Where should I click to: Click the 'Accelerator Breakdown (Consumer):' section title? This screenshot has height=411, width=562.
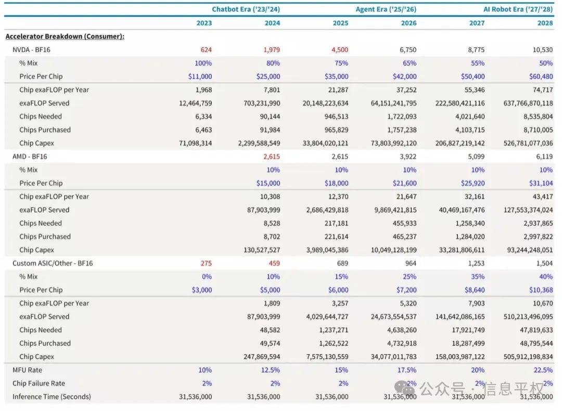[x=65, y=36]
